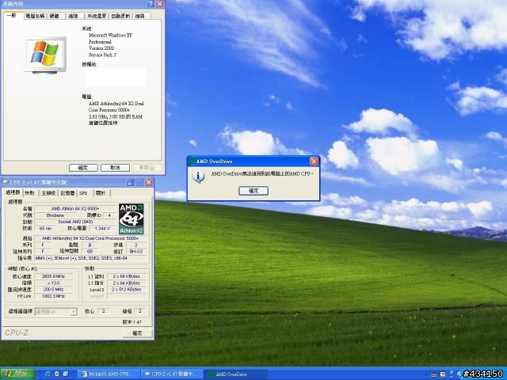This screenshot has height=380, width=507.
Task: Switch to the 主機板 tab in CPU-Z
Action: pos(48,193)
